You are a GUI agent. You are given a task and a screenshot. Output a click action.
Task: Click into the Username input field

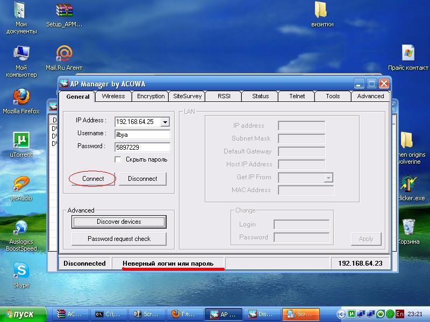(x=142, y=135)
